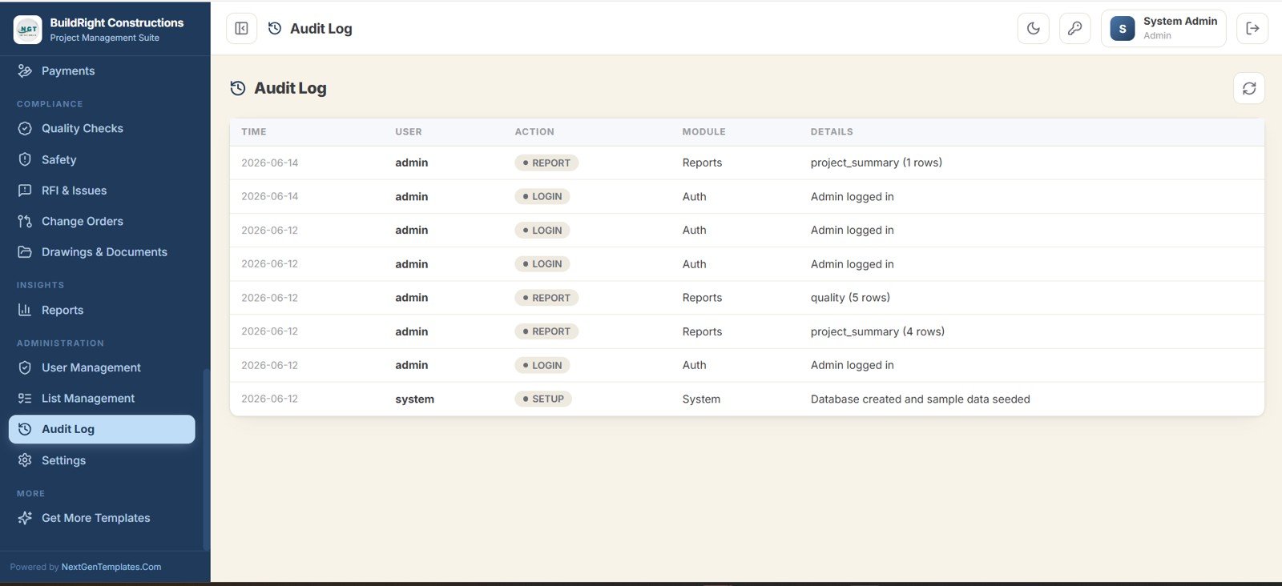Log out using the exit arrow icon
1282x586 pixels.
coord(1252,28)
